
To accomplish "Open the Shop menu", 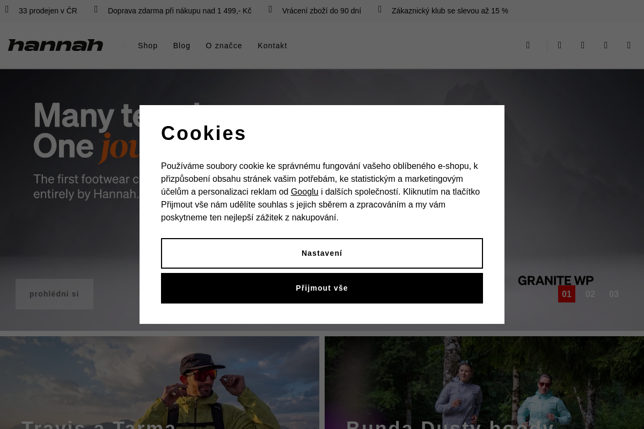I will (148, 46).
